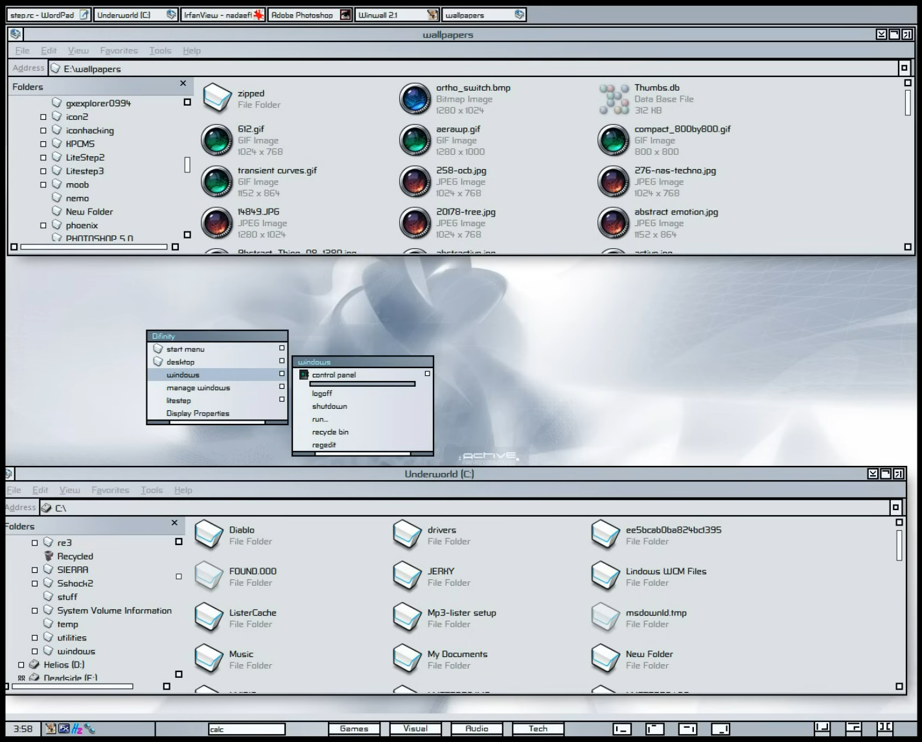
Task: Open Tools menu in Underworld window
Action: [152, 490]
